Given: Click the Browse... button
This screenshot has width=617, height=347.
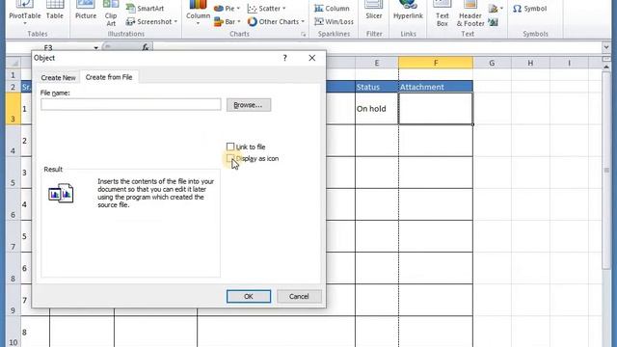Looking at the screenshot, I should (249, 105).
